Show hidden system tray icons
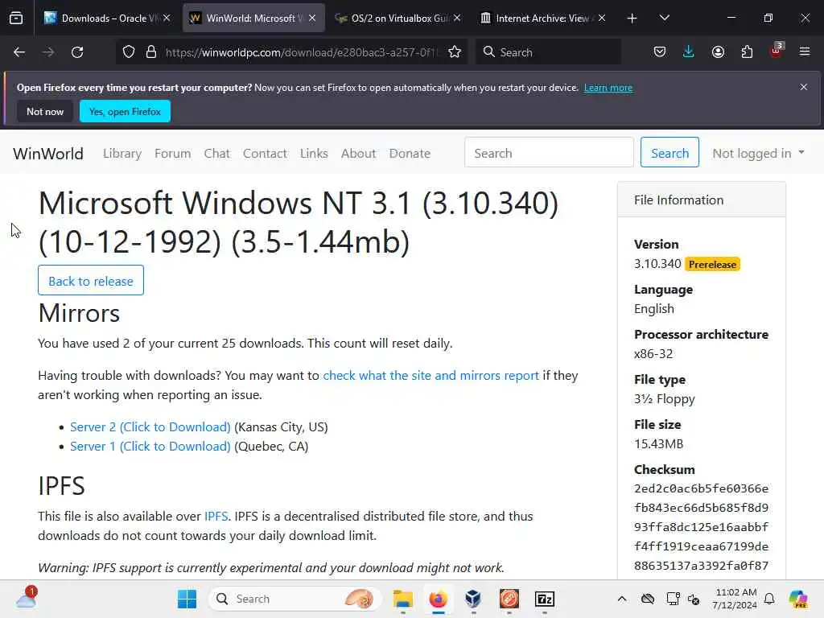 point(622,599)
